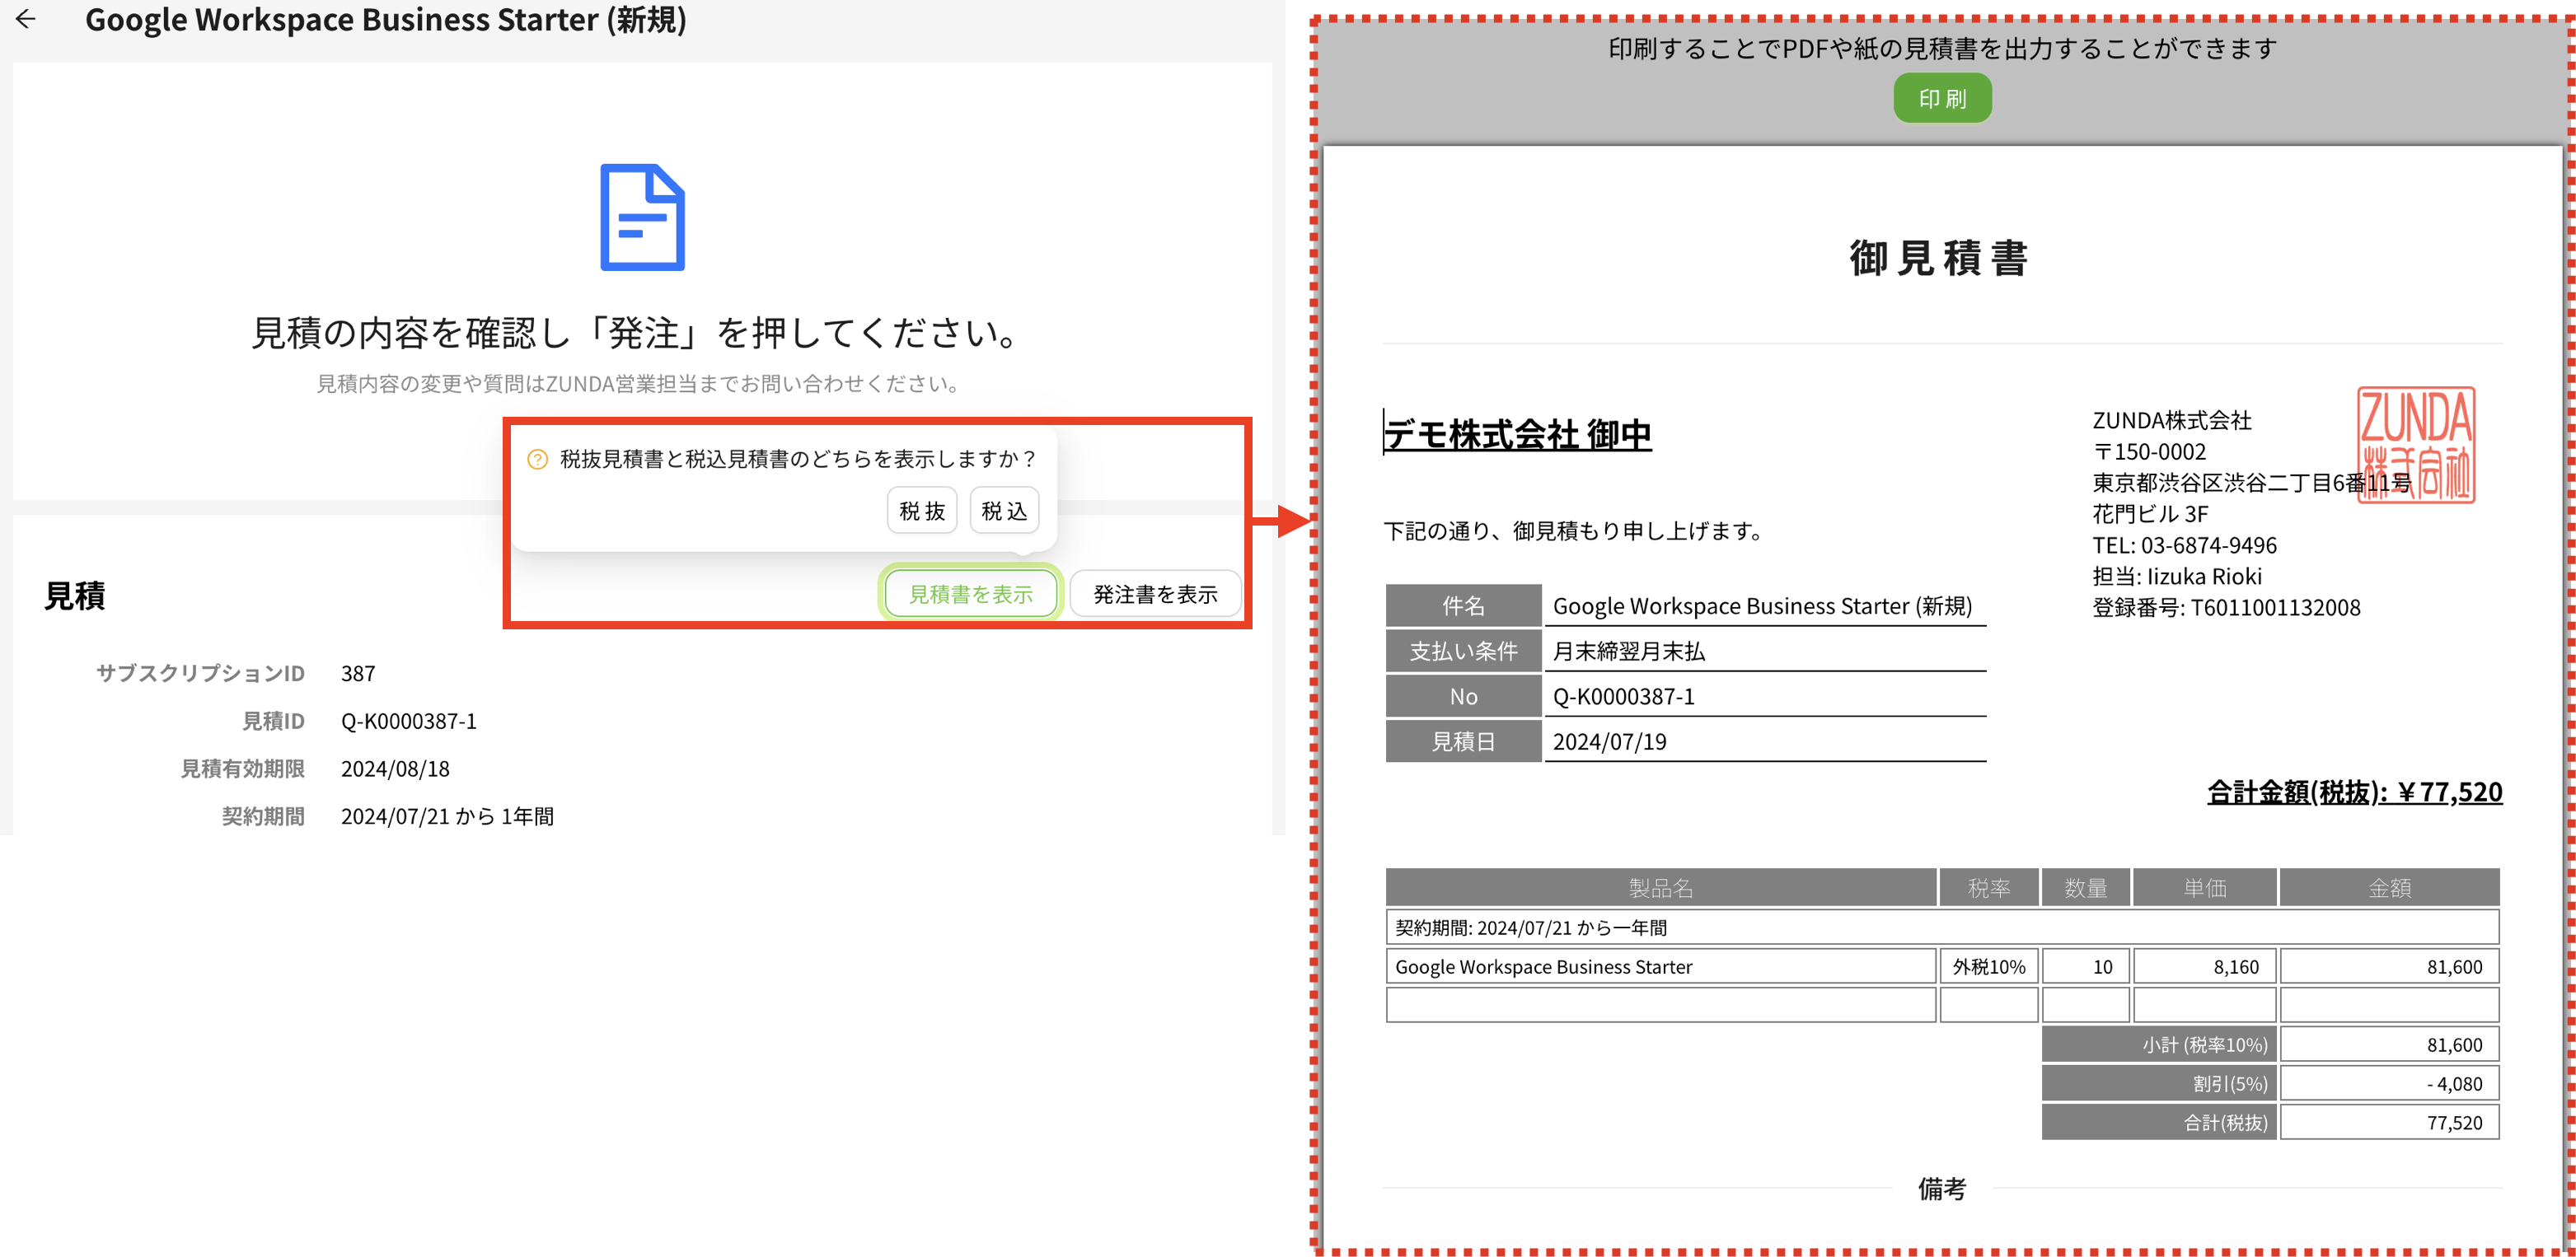Click the 税率 column header
This screenshot has width=2576, height=1257.
pos(1989,887)
